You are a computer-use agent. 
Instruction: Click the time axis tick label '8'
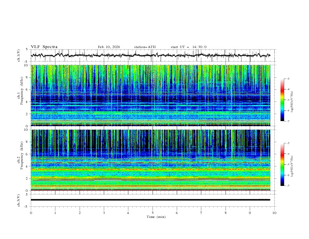[x=226, y=213]
